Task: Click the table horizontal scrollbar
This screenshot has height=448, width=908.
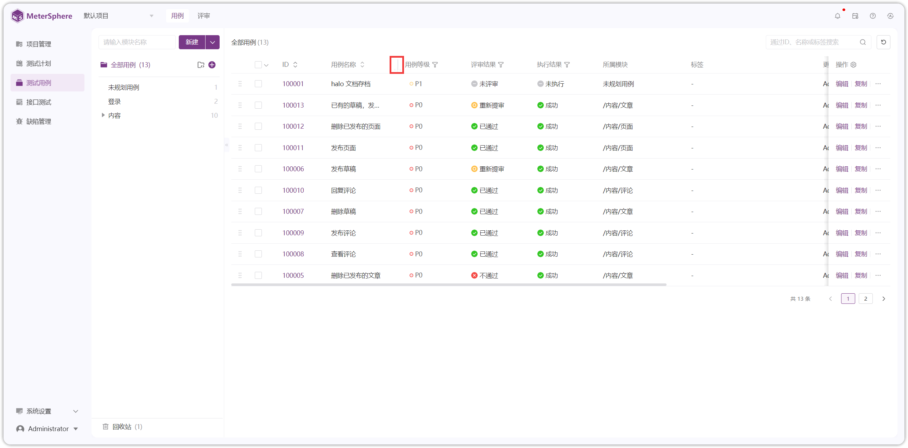Action: [449, 284]
